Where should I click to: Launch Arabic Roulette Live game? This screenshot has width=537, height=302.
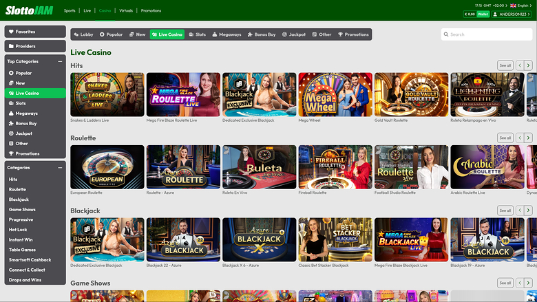(487, 167)
